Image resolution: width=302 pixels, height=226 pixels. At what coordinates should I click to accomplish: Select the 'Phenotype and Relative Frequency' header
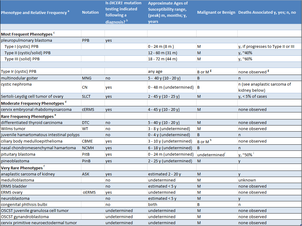[x=35, y=12]
